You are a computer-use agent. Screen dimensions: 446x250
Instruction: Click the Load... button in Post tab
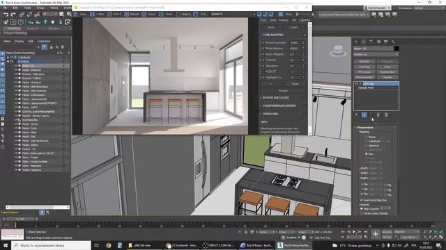[294, 28]
